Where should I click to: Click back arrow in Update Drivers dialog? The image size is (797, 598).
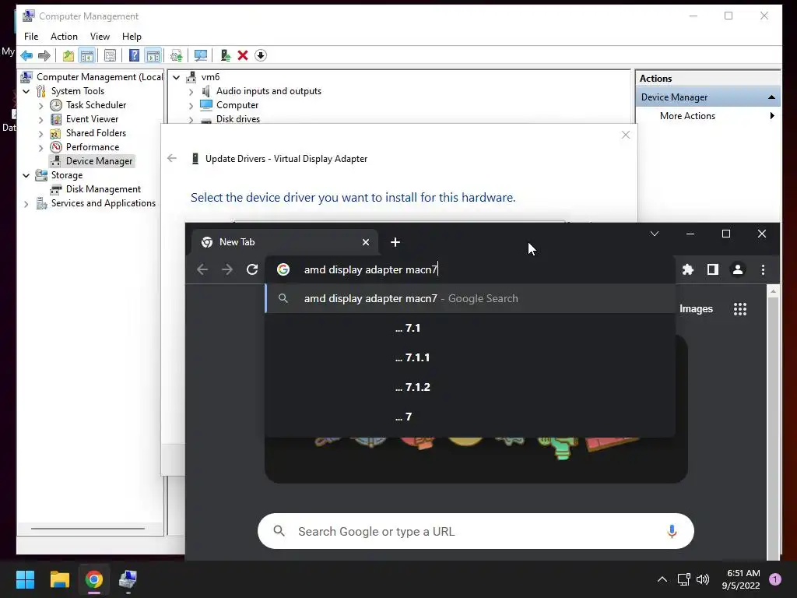point(172,158)
